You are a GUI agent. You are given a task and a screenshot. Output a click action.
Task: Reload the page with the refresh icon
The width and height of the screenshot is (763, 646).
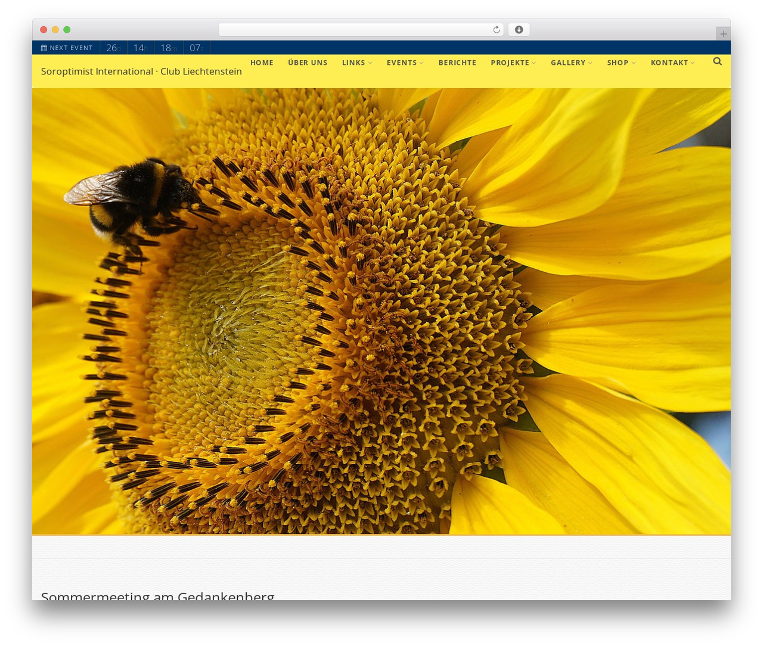(x=496, y=30)
